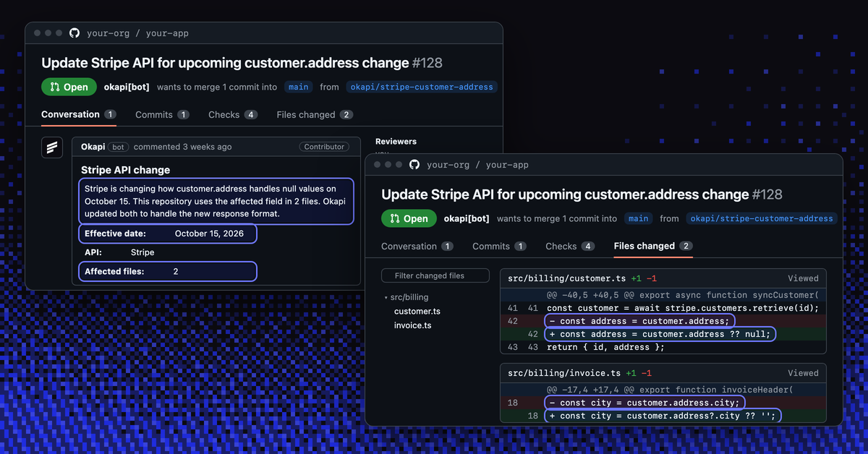
Task: Click PR title #128 in back window
Action: pos(242,63)
